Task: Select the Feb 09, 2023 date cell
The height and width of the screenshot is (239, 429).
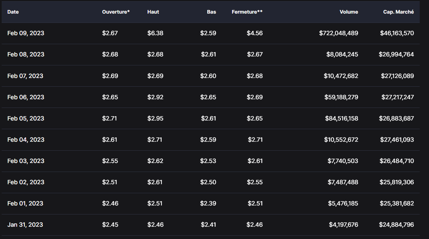Action: pyautogui.click(x=26, y=33)
